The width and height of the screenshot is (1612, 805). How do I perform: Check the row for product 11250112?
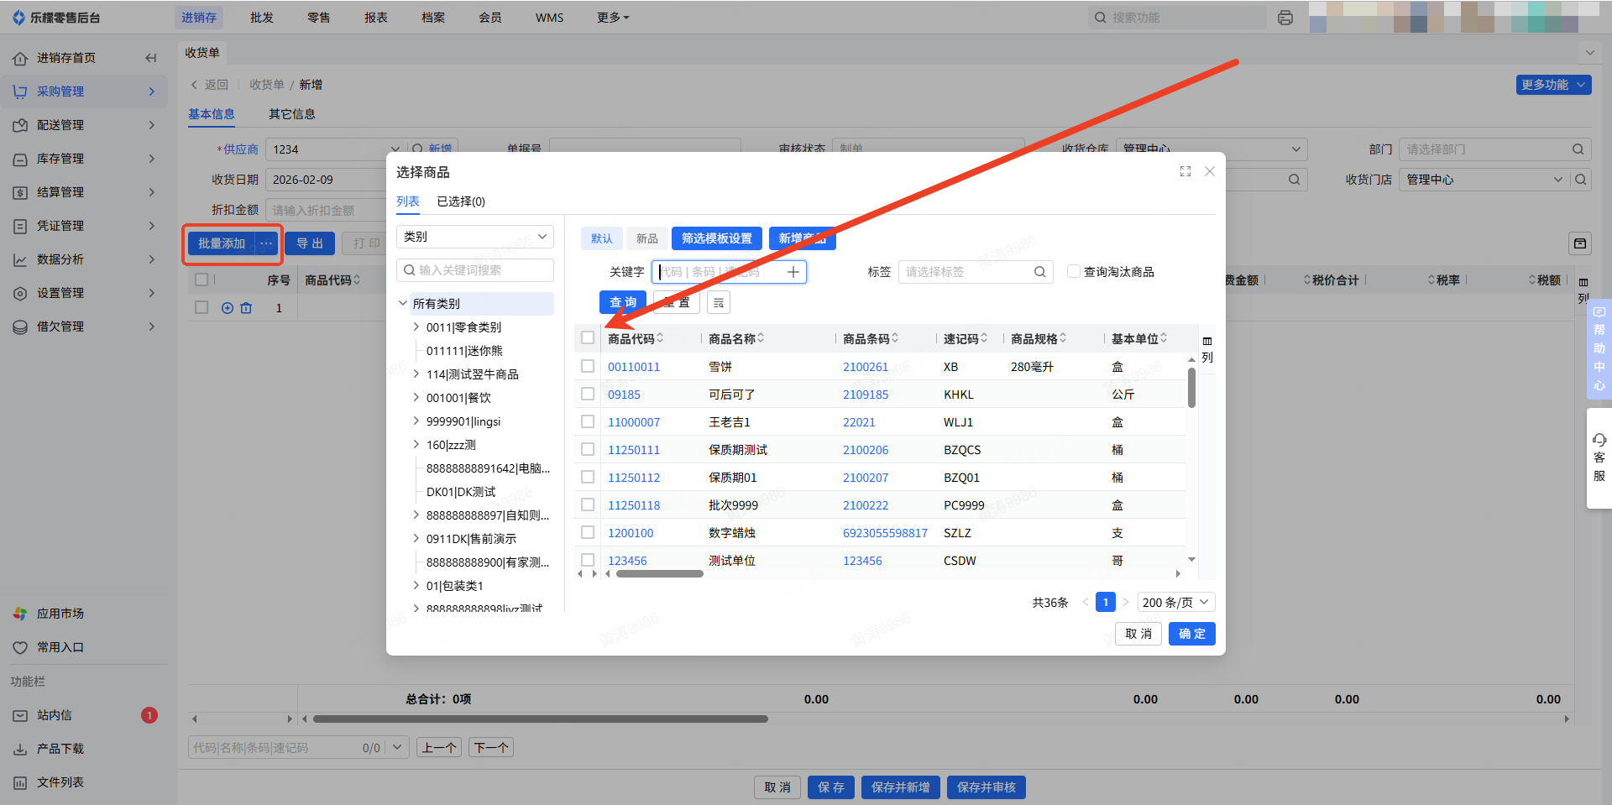588,477
